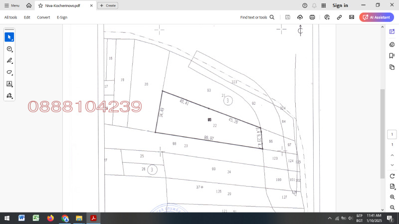Open the AI Assistant panel in the right sidebar
399x224 pixels.
tap(392, 31)
